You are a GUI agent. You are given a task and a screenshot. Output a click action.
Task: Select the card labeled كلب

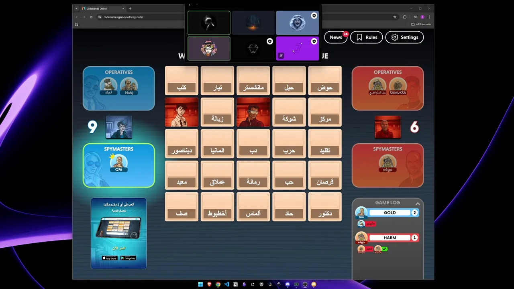click(182, 81)
